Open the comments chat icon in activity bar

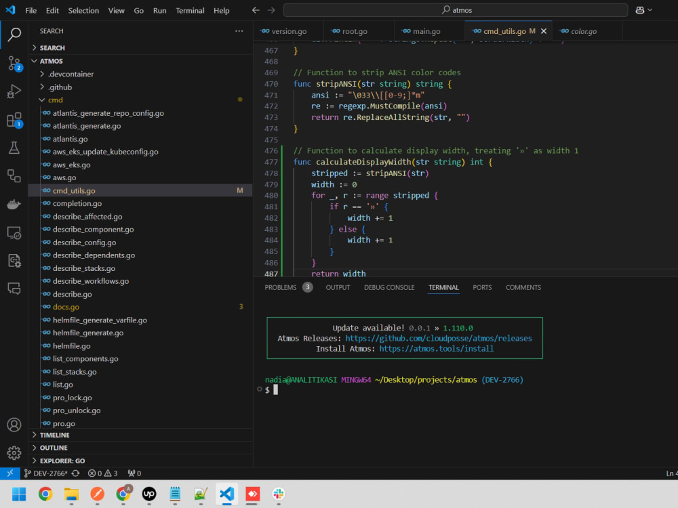[14, 289]
